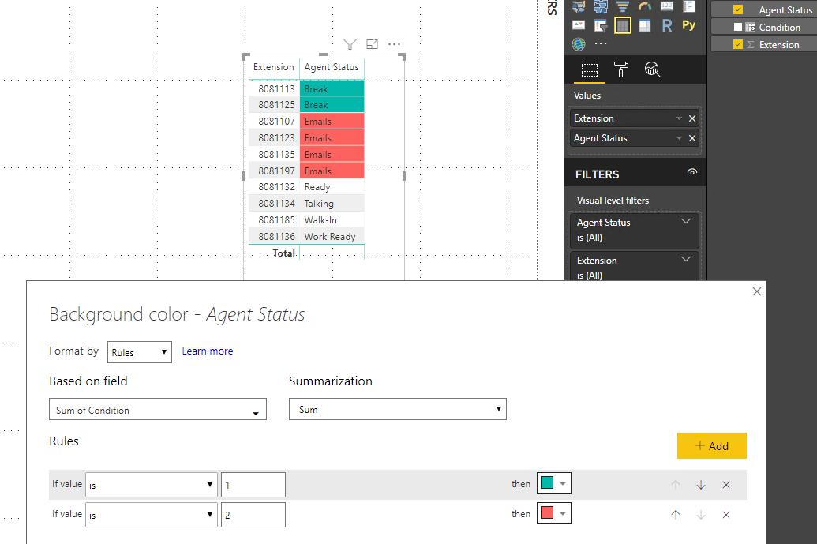Open the Summarization Sum dropdown
Screen dimensions: 817x544
click(398, 409)
